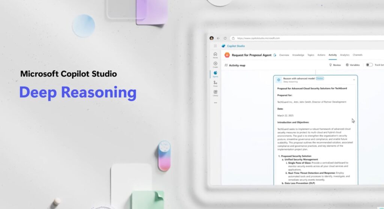Click the status icon beside the agent name
The width and height of the screenshot is (384, 209).
tap(274, 55)
